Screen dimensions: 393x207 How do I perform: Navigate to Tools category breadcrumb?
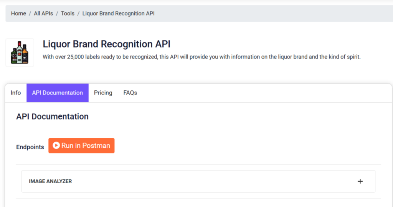pos(68,13)
